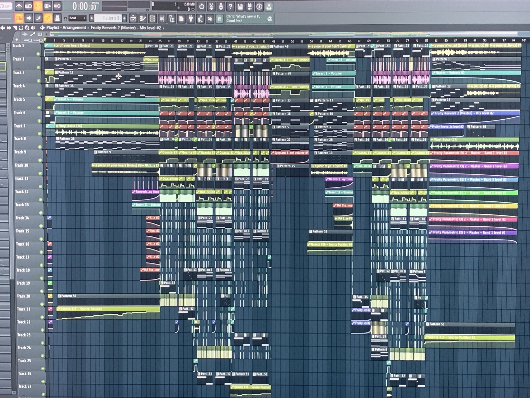Open the project browser icon
This screenshot has width=530, height=398.
pyautogui.click(x=172, y=19)
